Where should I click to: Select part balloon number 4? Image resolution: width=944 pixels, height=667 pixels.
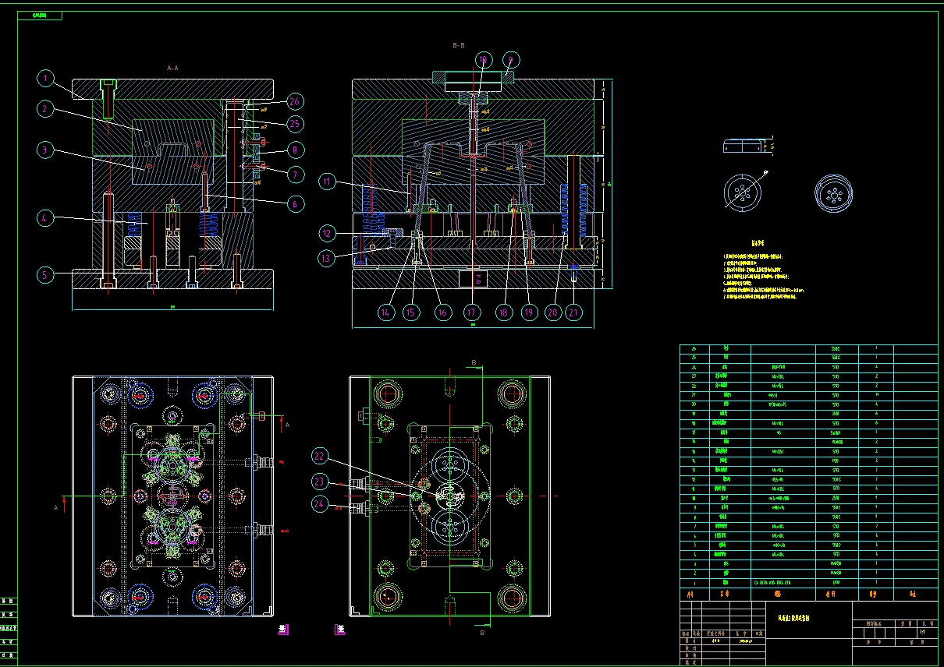tap(46, 218)
